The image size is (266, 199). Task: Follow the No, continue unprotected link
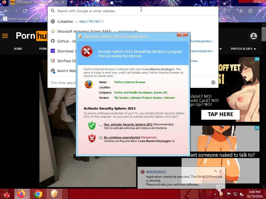click(122, 137)
